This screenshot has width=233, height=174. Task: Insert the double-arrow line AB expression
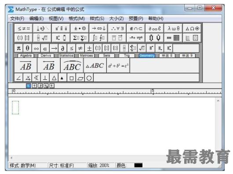[x=49, y=65]
